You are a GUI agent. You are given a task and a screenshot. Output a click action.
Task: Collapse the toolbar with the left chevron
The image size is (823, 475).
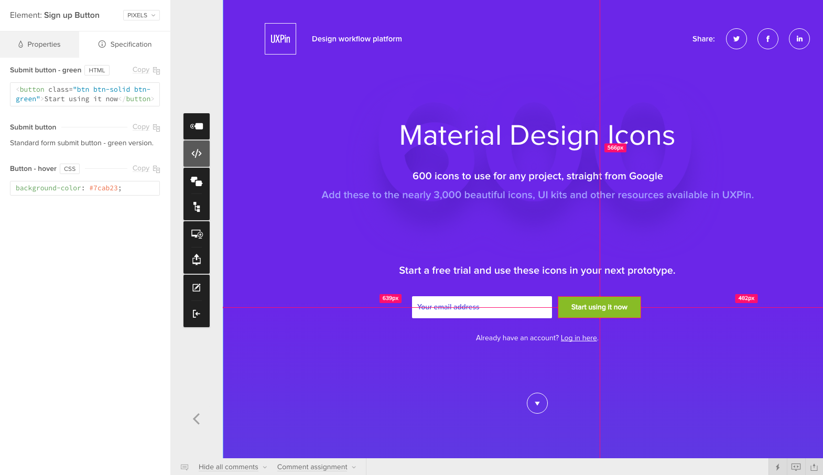click(197, 419)
